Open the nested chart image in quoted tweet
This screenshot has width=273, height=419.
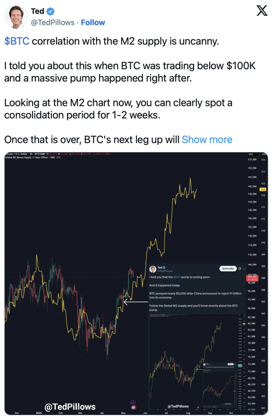(197, 362)
